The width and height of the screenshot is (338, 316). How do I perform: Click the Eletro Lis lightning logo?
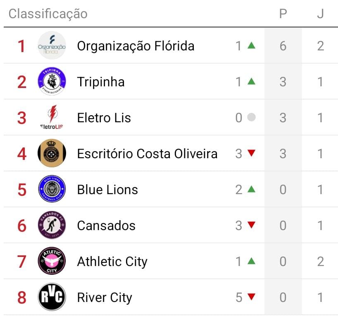click(52, 117)
